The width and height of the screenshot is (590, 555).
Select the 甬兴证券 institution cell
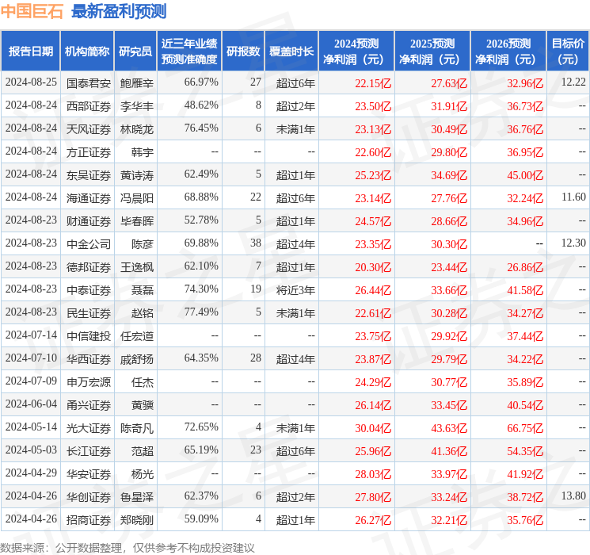point(89,404)
